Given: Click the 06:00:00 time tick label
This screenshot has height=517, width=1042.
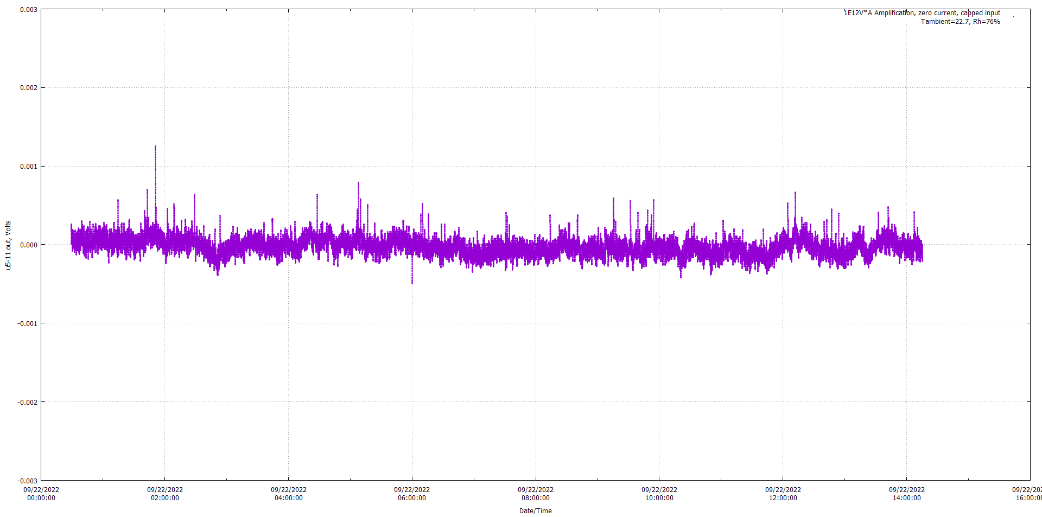Looking at the screenshot, I should pos(412,498).
